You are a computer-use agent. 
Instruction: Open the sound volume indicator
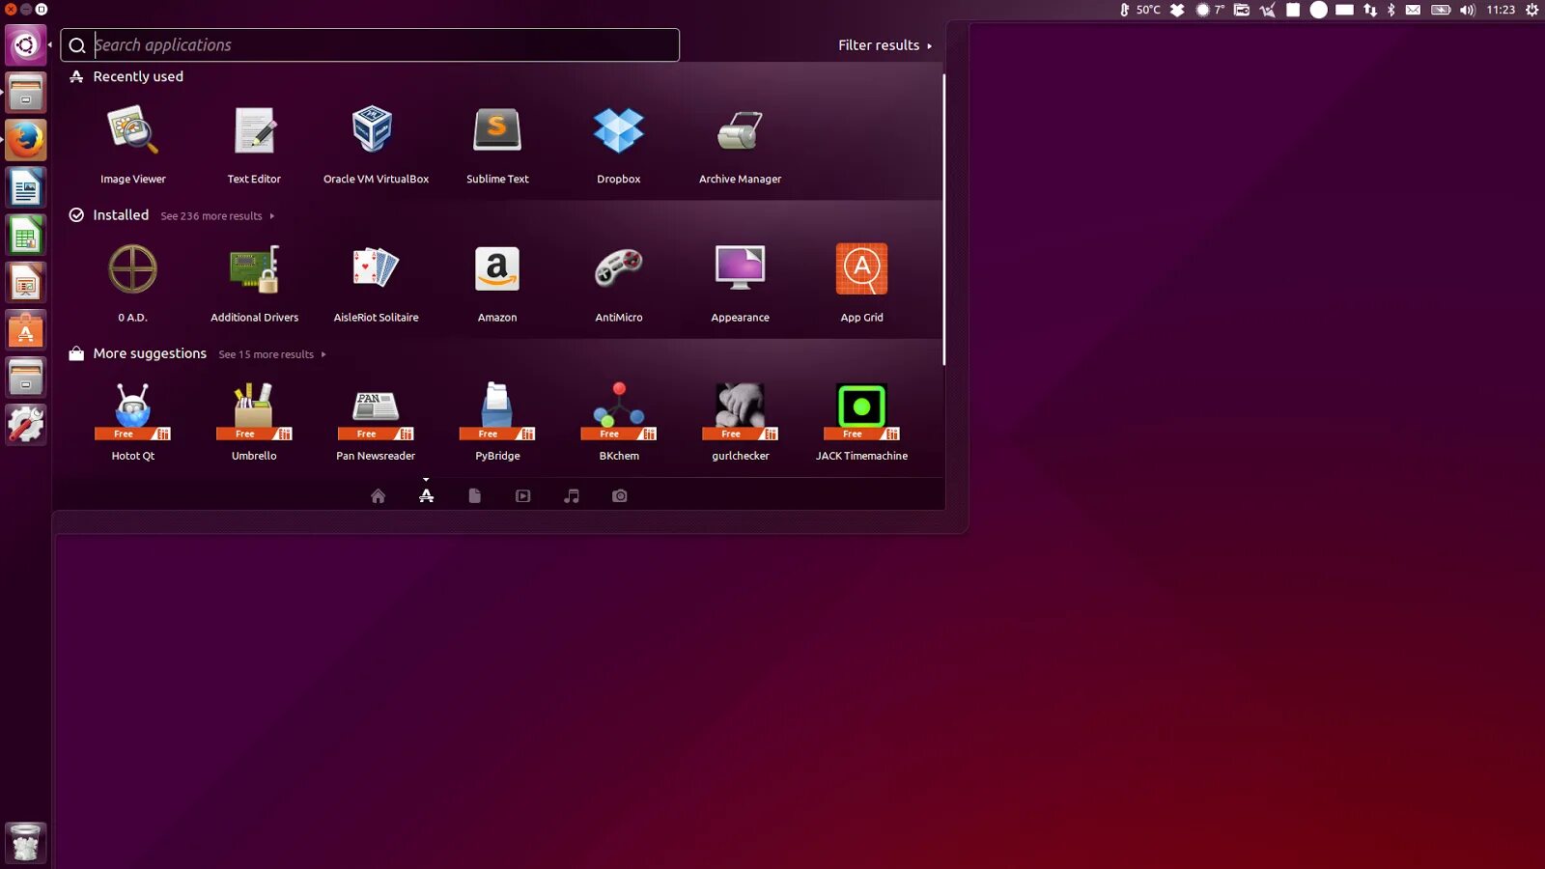point(1468,10)
